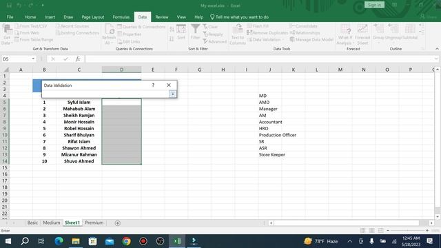Open Microsoft Edge from taskbar
This screenshot has width=441, height=248.
coord(59,241)
